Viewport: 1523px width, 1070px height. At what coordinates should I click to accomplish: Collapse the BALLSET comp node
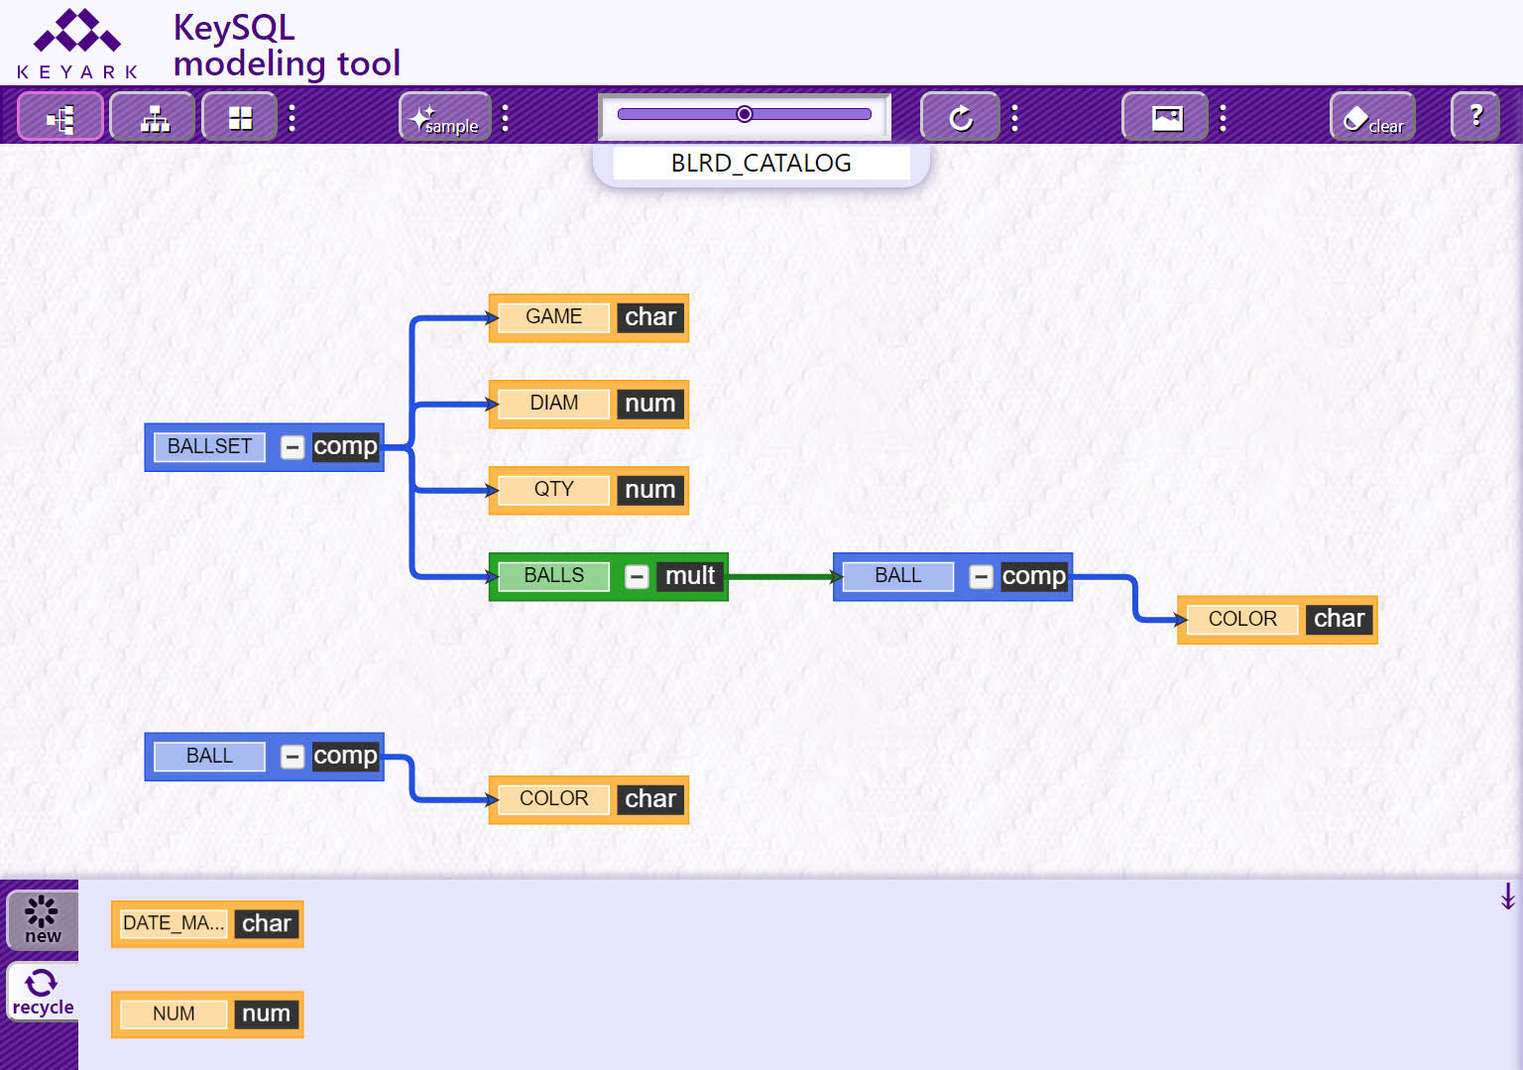coord(293,447)
